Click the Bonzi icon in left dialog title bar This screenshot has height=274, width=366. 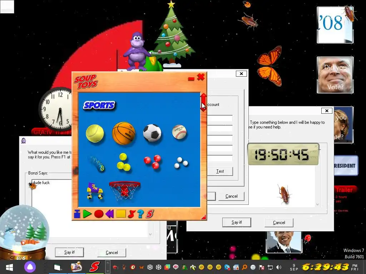click(x=24, y=141)
